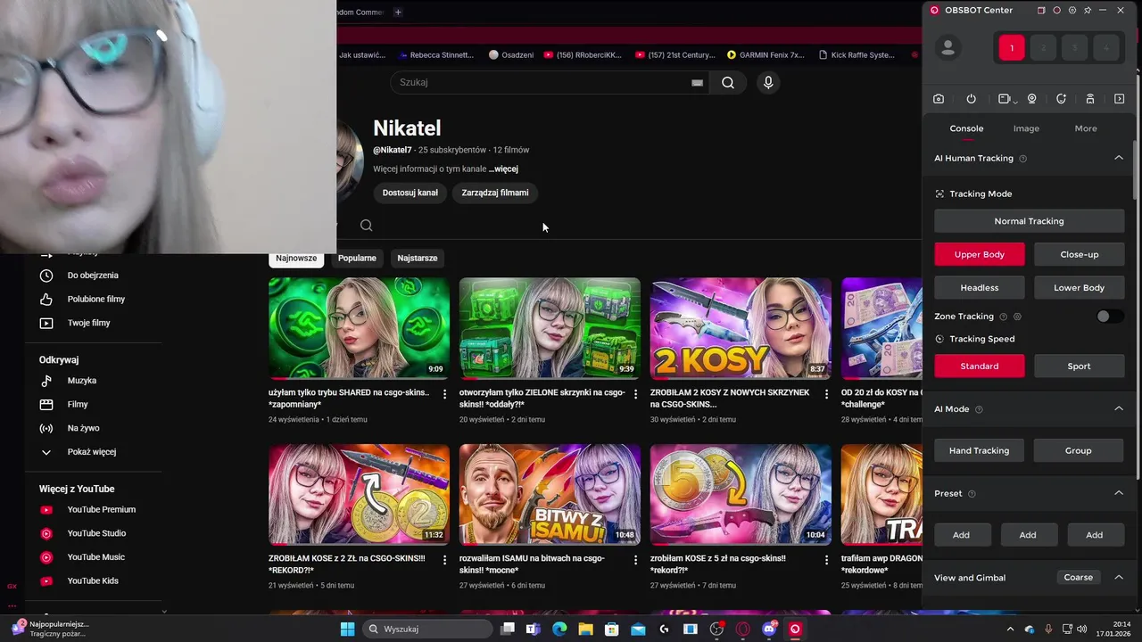Open options menu for 2 KOSY video
The image size is (1142, 642).
click(826, 393)
